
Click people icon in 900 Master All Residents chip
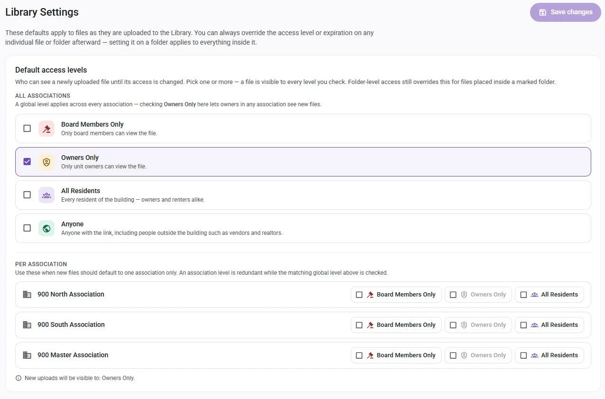click(534, 355)
